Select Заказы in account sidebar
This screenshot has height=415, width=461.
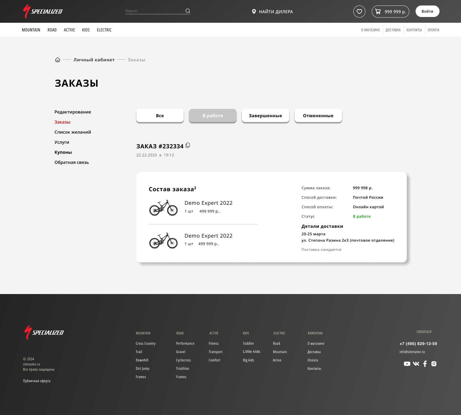click(62, 122)
